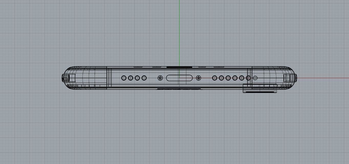
Task: Select the leftmost speaker hole
Action: (124, 78)
